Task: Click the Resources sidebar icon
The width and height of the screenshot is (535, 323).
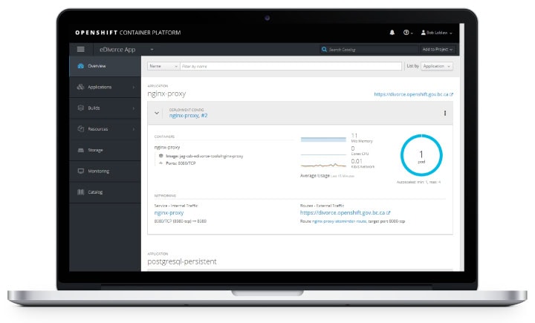Action: pyautogui.click(x=80, y=129)
